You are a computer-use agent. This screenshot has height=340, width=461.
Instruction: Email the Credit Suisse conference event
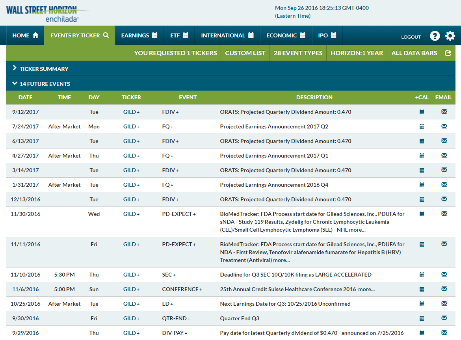pyautogui.click(x=444, y=289)
